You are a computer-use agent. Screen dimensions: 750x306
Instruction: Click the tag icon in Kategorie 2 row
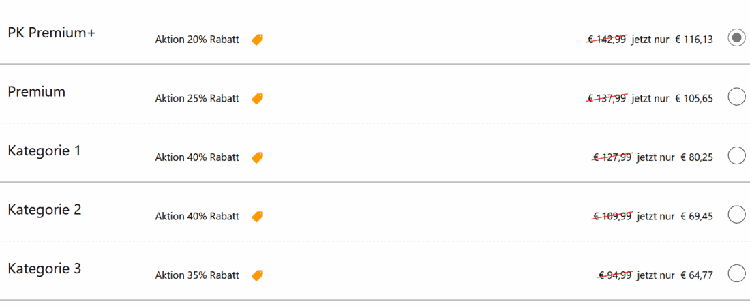257,217
